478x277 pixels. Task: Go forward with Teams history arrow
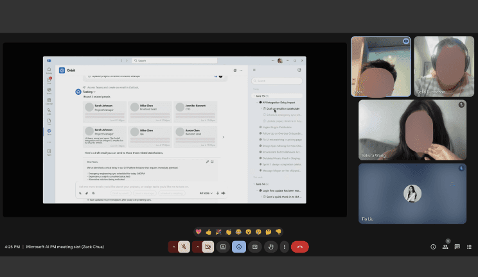127,60
